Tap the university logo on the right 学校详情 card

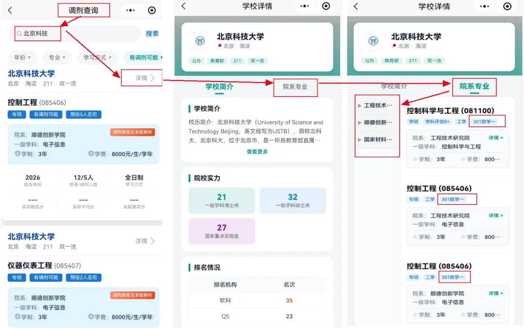pos(373,41)
